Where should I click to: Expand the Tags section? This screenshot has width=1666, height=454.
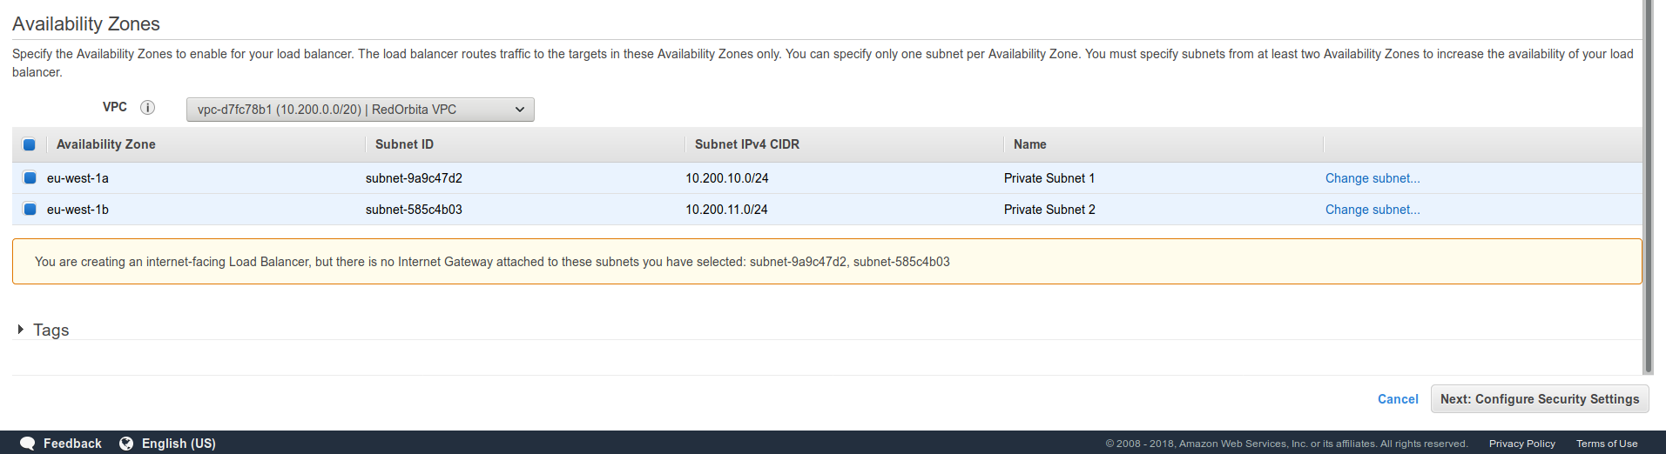point(21,330)
